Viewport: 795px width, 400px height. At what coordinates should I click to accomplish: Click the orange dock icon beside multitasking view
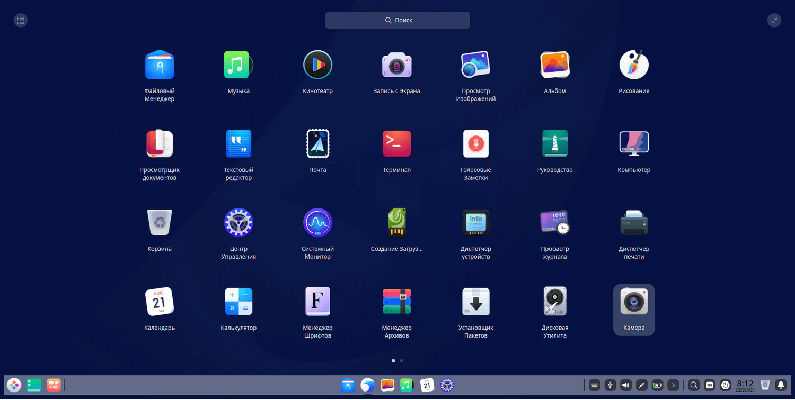(x=54, y=385)
